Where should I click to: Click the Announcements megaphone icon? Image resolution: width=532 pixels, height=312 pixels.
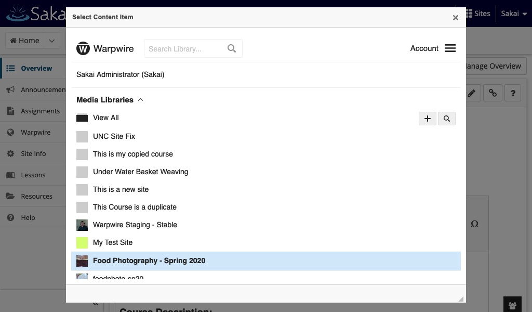10,89
